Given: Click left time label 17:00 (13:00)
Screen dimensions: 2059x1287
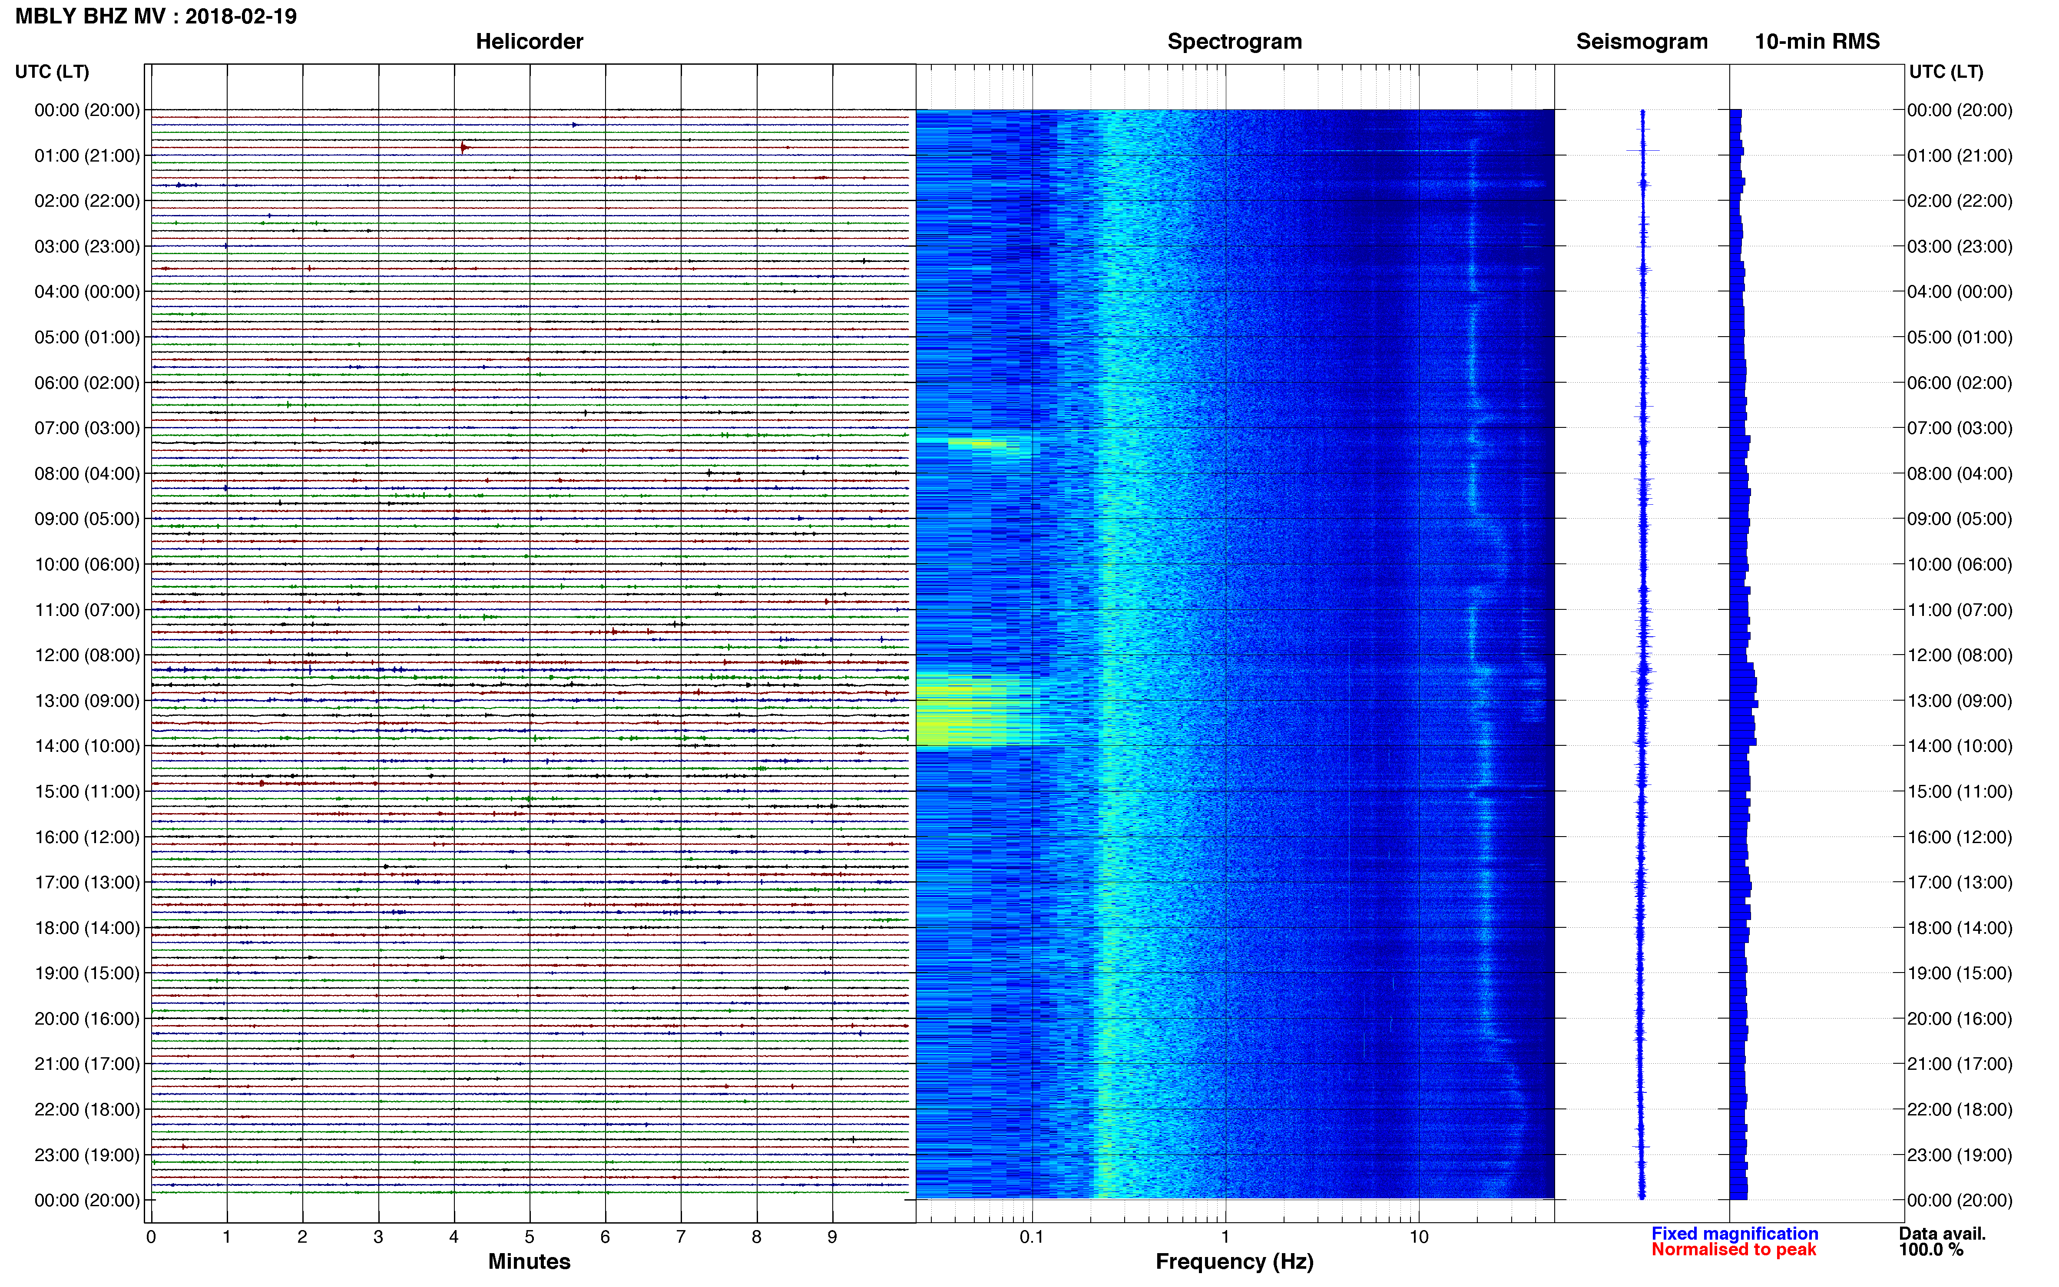Looking at the screenshot, I should [x=87, y=883].
